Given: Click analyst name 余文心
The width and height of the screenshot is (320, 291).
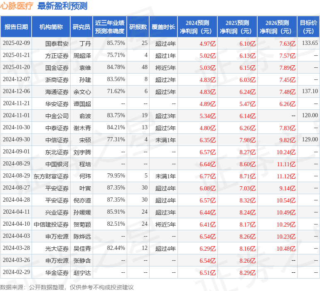Looking at the screenshot, I should 82,92.
